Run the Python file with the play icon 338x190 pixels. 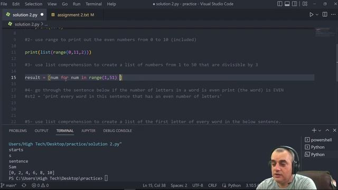tap(311, 15)
